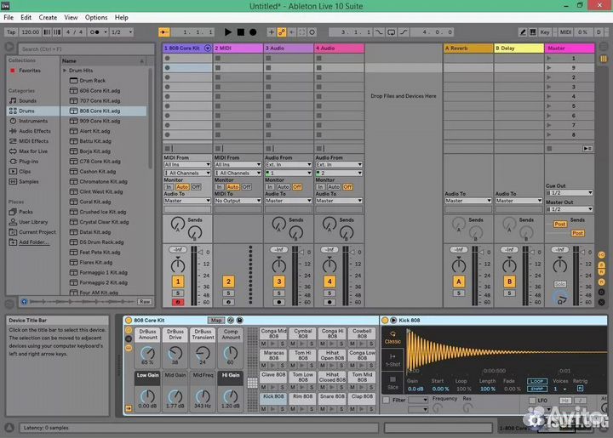Image resolution: width=613 pixels, height=438 pixels.
Task: Click the DrBuss Amount knob
Action: 147,353
